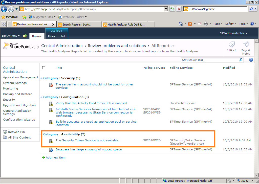
Task: Open the InfoPath Forms Services rule item
Action: [x=95, y=112]
